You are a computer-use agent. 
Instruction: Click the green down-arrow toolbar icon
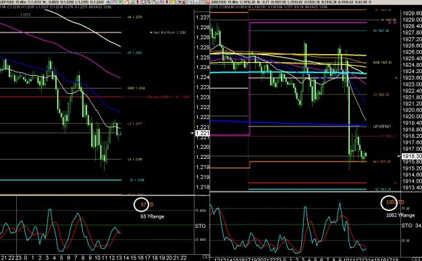pyautogui.click(x=120, y=2)
